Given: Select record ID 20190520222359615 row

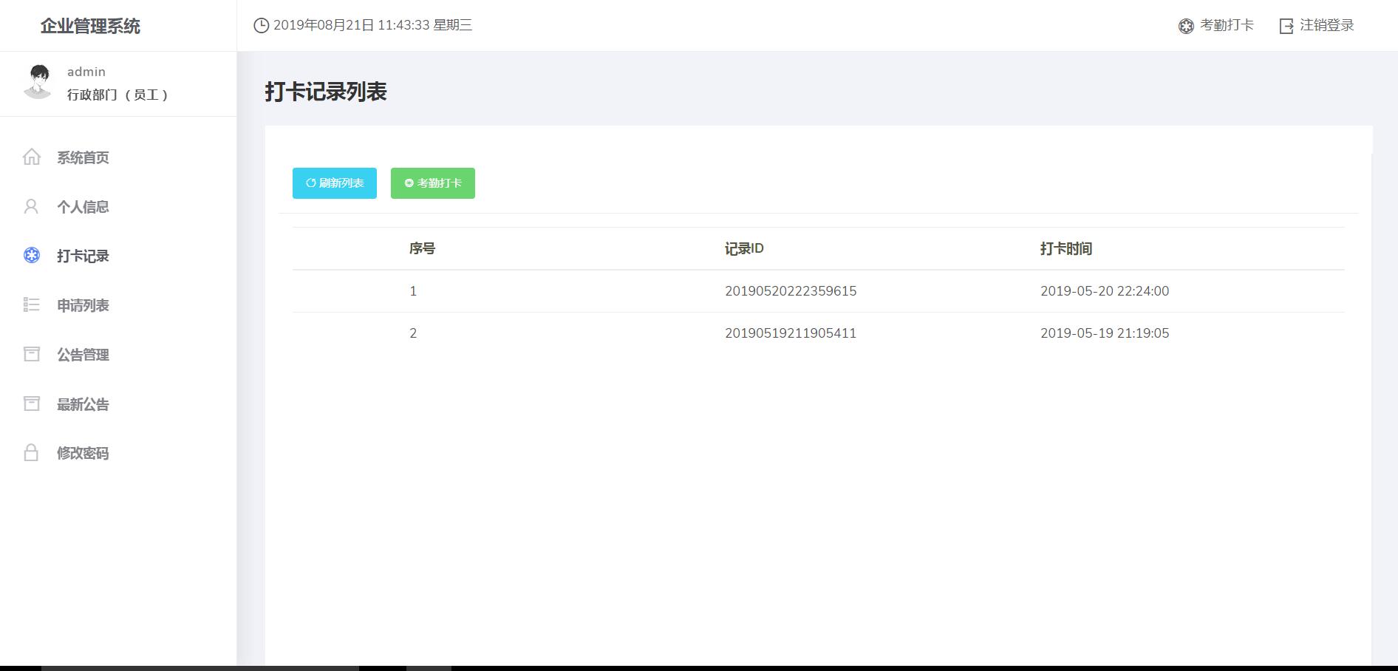Looking at the screenshot, I should pyautogui.click(x=790, y=291).
